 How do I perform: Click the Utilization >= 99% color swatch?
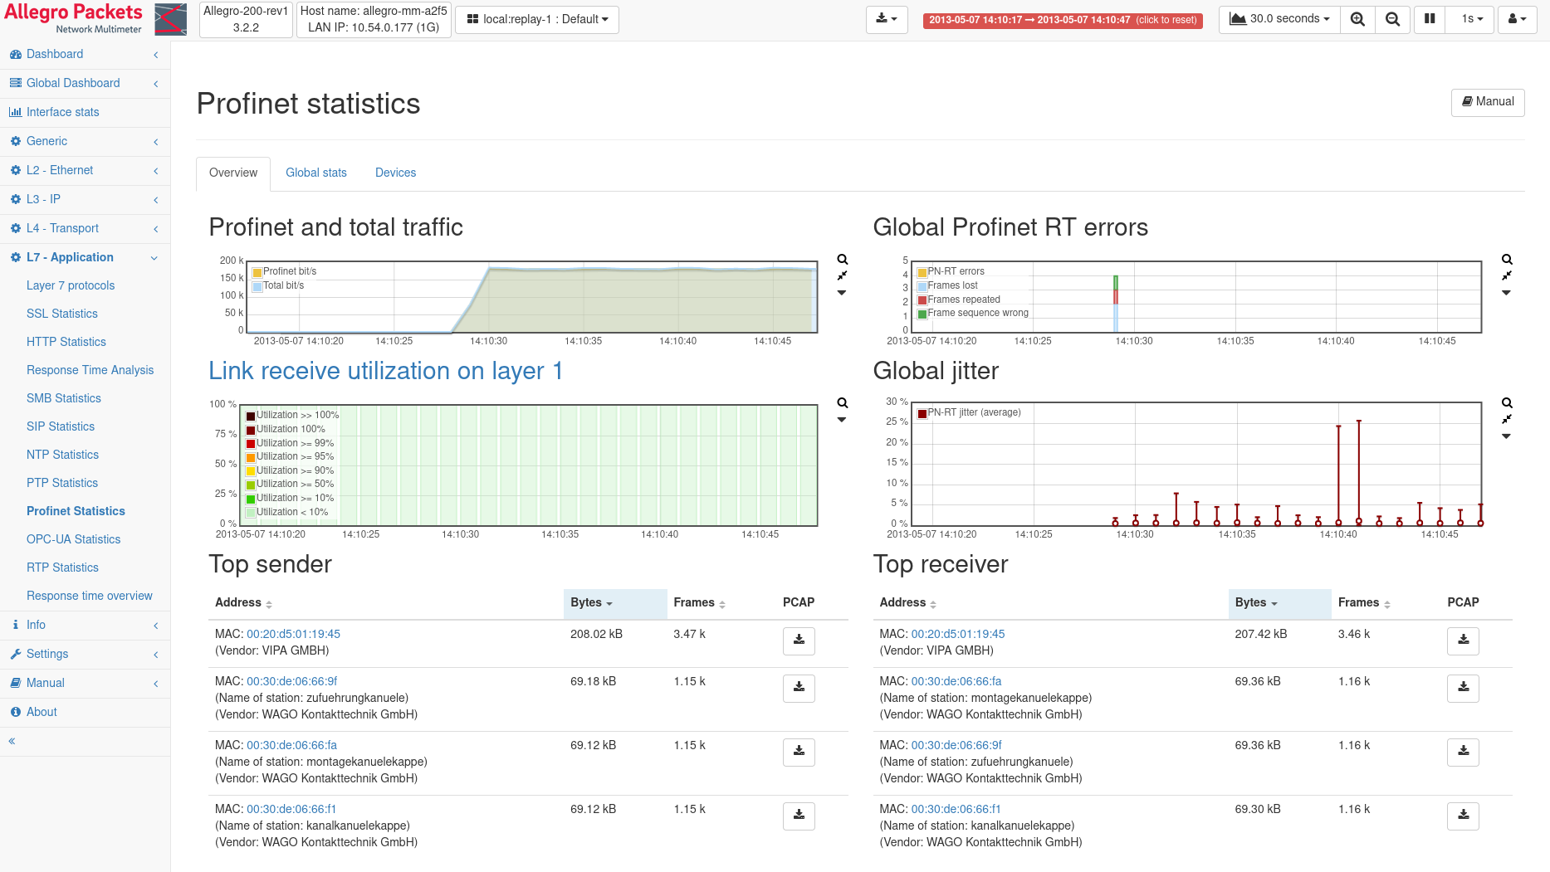click(x=251, y=444)
